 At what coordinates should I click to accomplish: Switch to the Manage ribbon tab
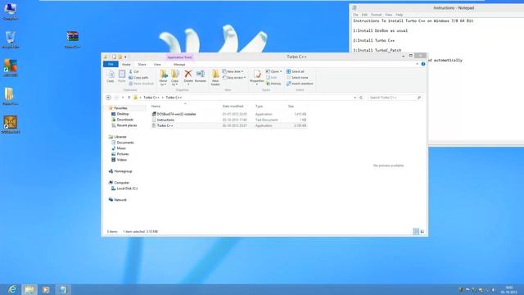[x=179, y=64]
